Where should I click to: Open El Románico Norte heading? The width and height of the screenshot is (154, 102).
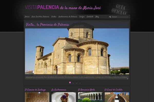pos(86,90)
